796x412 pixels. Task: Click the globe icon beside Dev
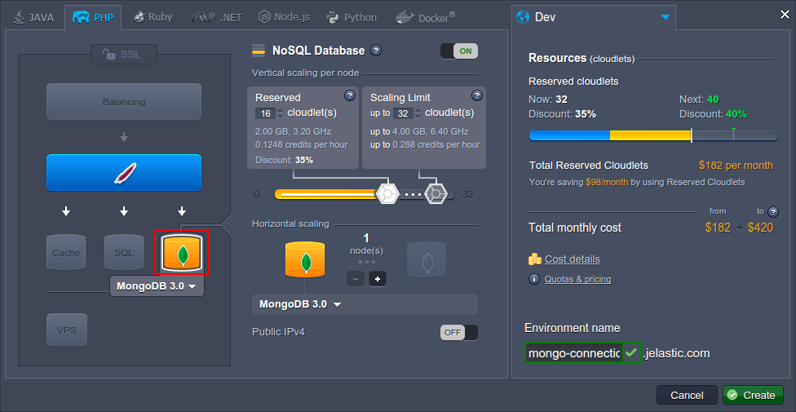point(523,17)
